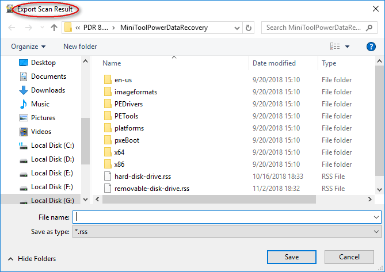Open the recent locations chevron
Viewport: 385px width, 272px height.
point(42,28)
